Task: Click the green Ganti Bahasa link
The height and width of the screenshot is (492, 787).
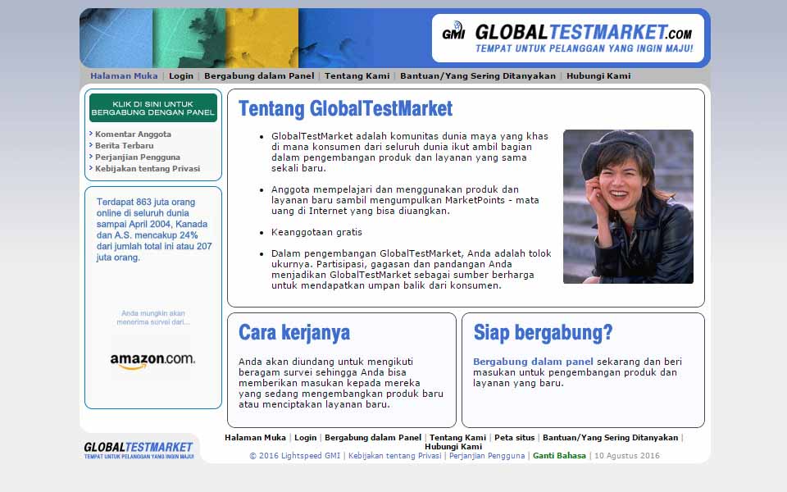Action: 559,455
